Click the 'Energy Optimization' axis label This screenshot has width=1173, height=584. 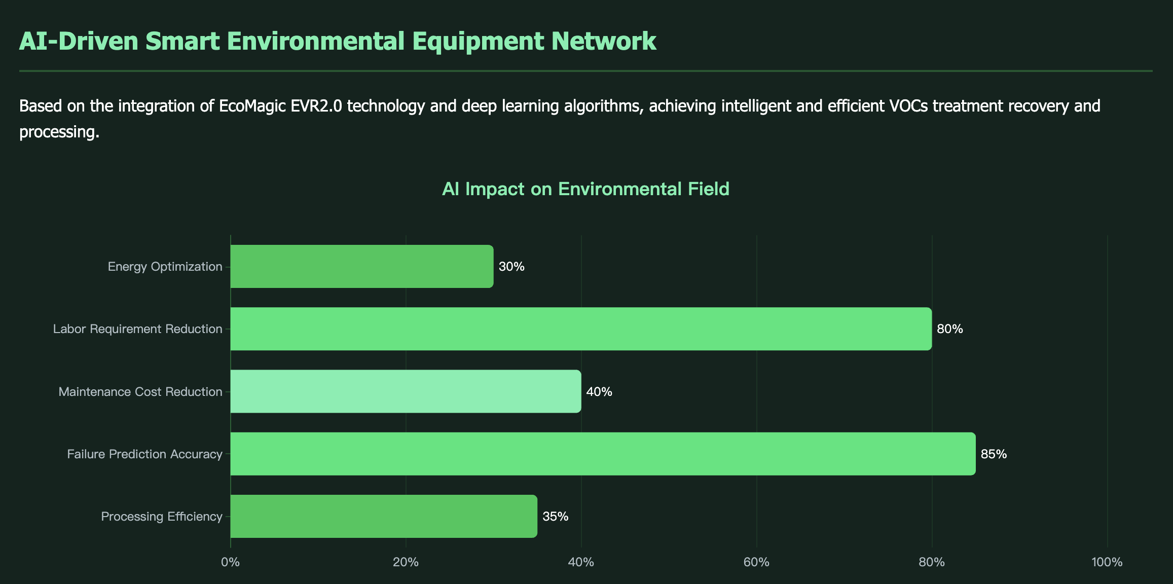[x=165, y=267]
